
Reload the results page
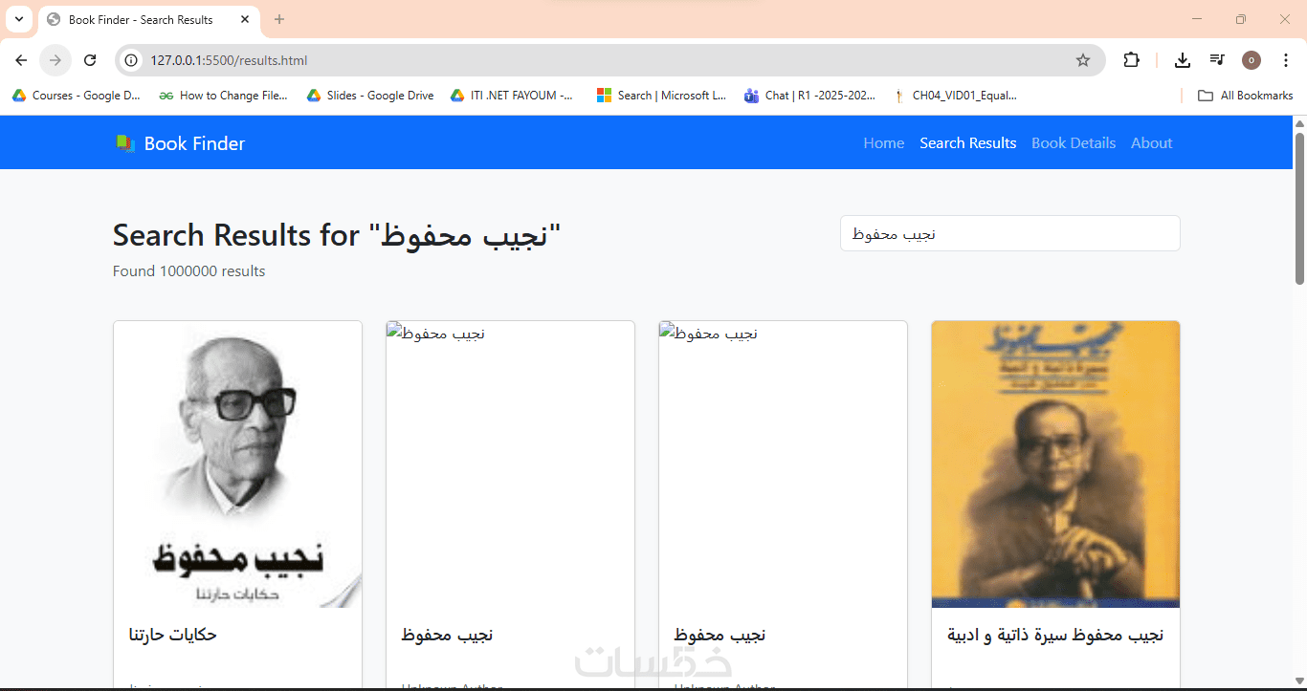click(x=90, y=60)
